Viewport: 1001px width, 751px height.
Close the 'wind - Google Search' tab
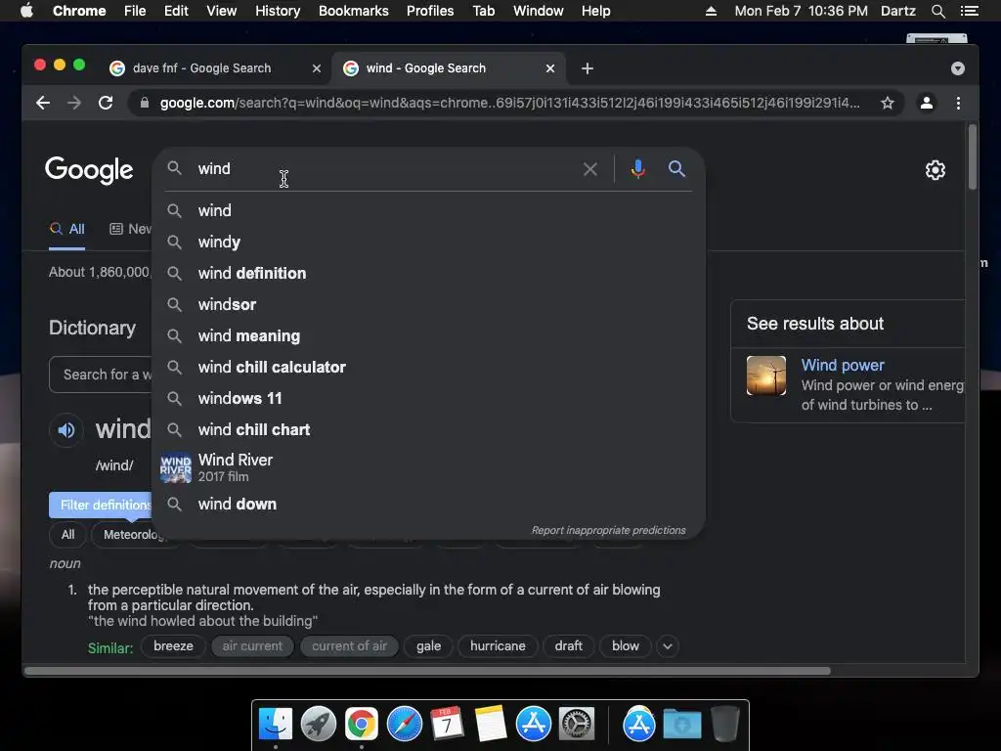(x=549, y=68)
